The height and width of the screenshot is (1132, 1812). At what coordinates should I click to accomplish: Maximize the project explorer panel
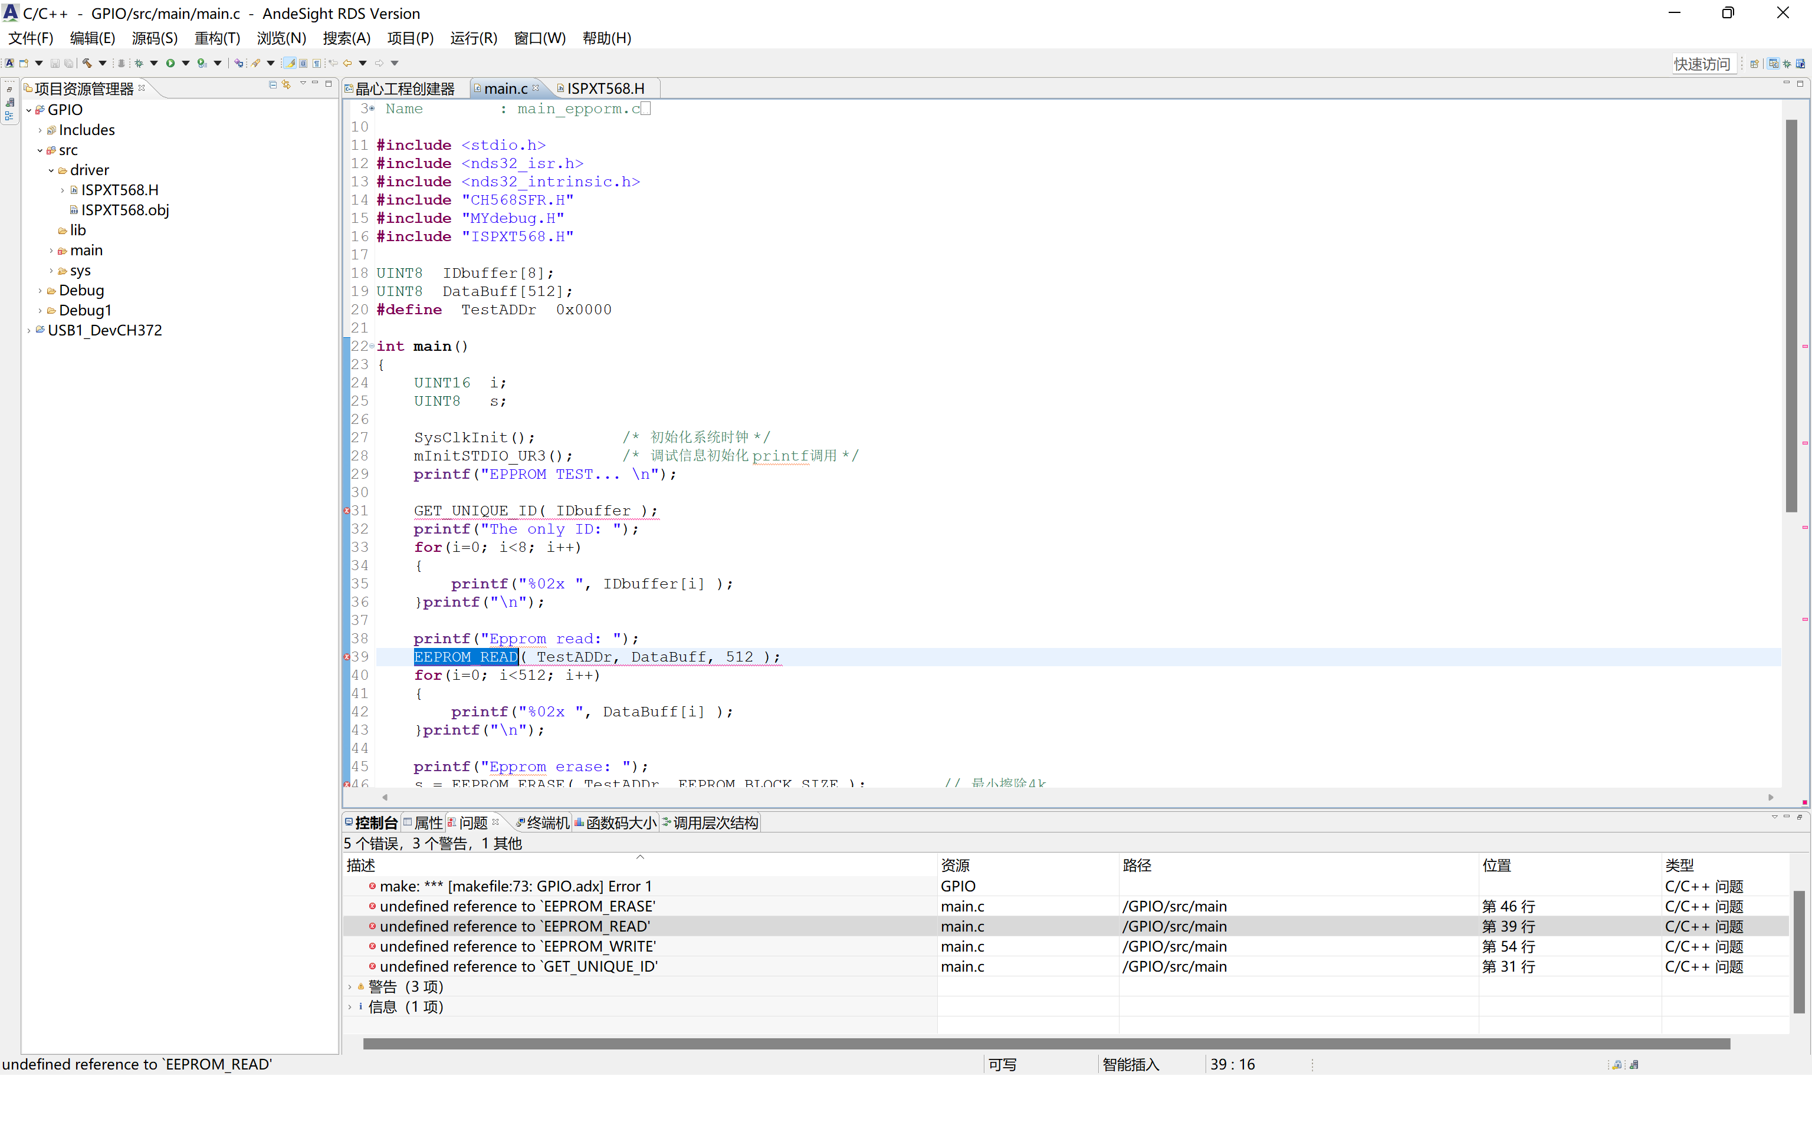pyautogui.click(x=329, y=84)
